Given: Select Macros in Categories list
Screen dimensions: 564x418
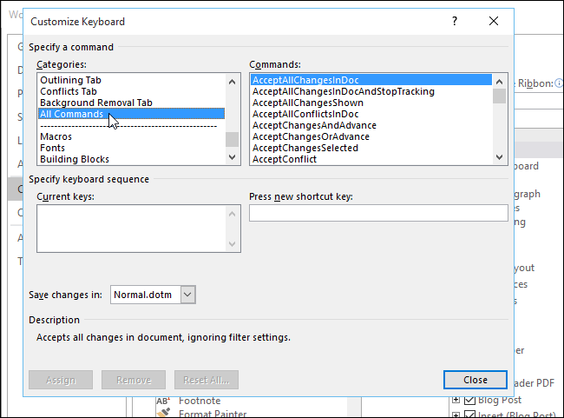Looking at the screenshot, I should pyautogui.click(x=56, y=136).
